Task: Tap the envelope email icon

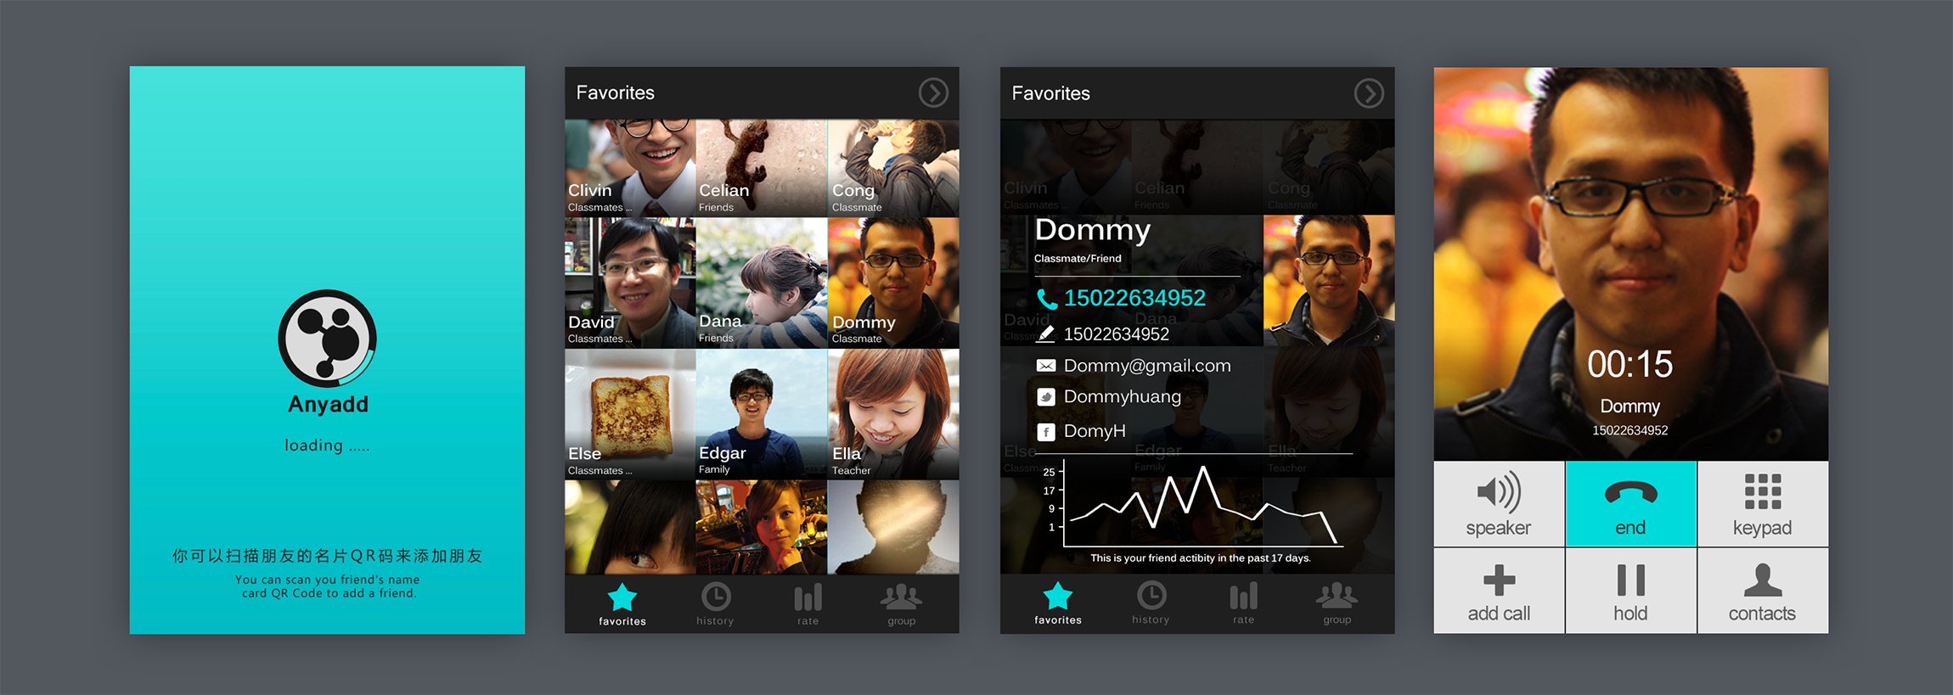Action: pos(1046,366)
